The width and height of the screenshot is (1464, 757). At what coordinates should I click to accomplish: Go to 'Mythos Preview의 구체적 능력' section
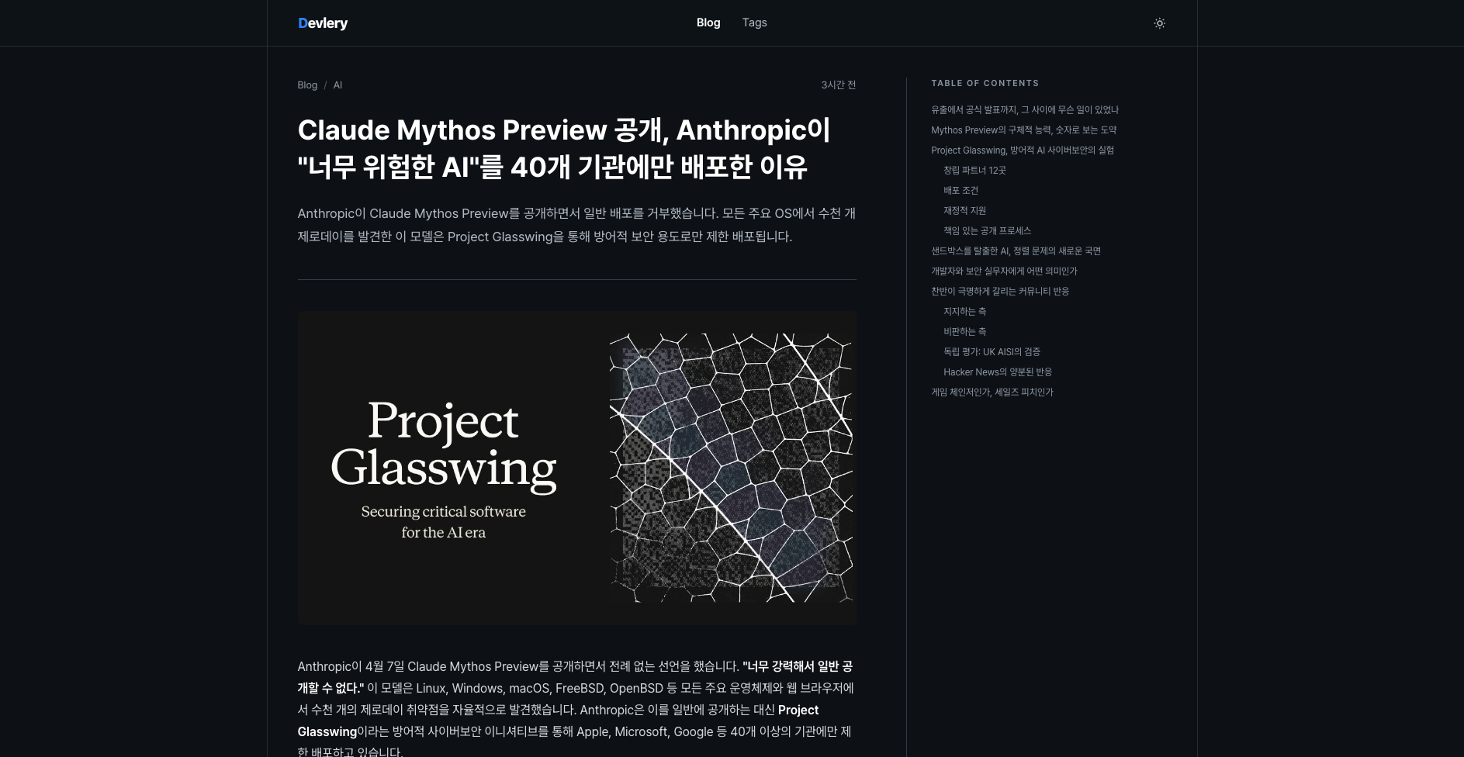(x=1023, y=130)
